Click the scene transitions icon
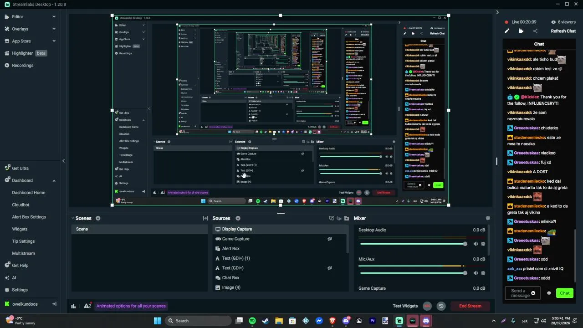This screenshot has width=583, height=328. [x=205, y=218]
